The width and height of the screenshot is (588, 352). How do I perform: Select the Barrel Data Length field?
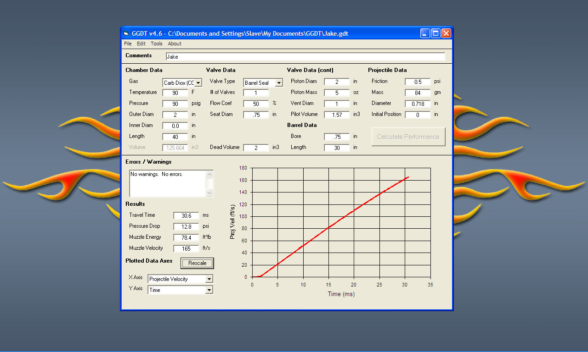(337, 148)
